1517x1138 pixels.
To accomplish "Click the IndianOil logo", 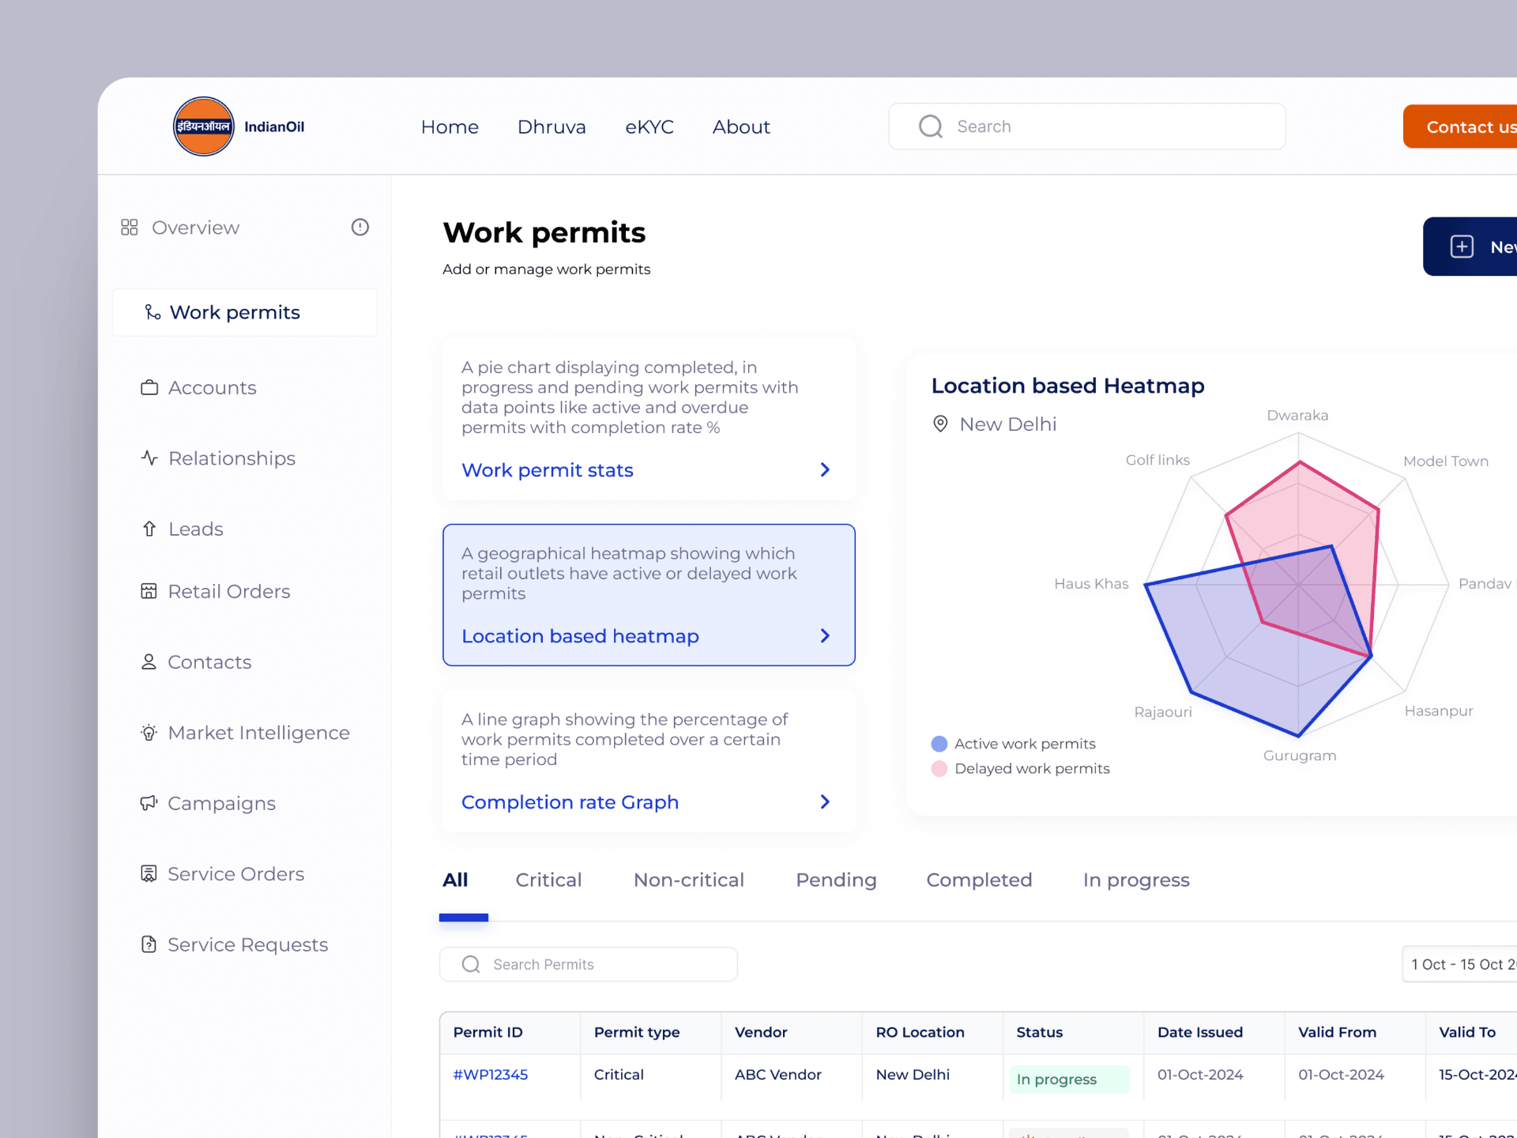I will pos(204,126).
